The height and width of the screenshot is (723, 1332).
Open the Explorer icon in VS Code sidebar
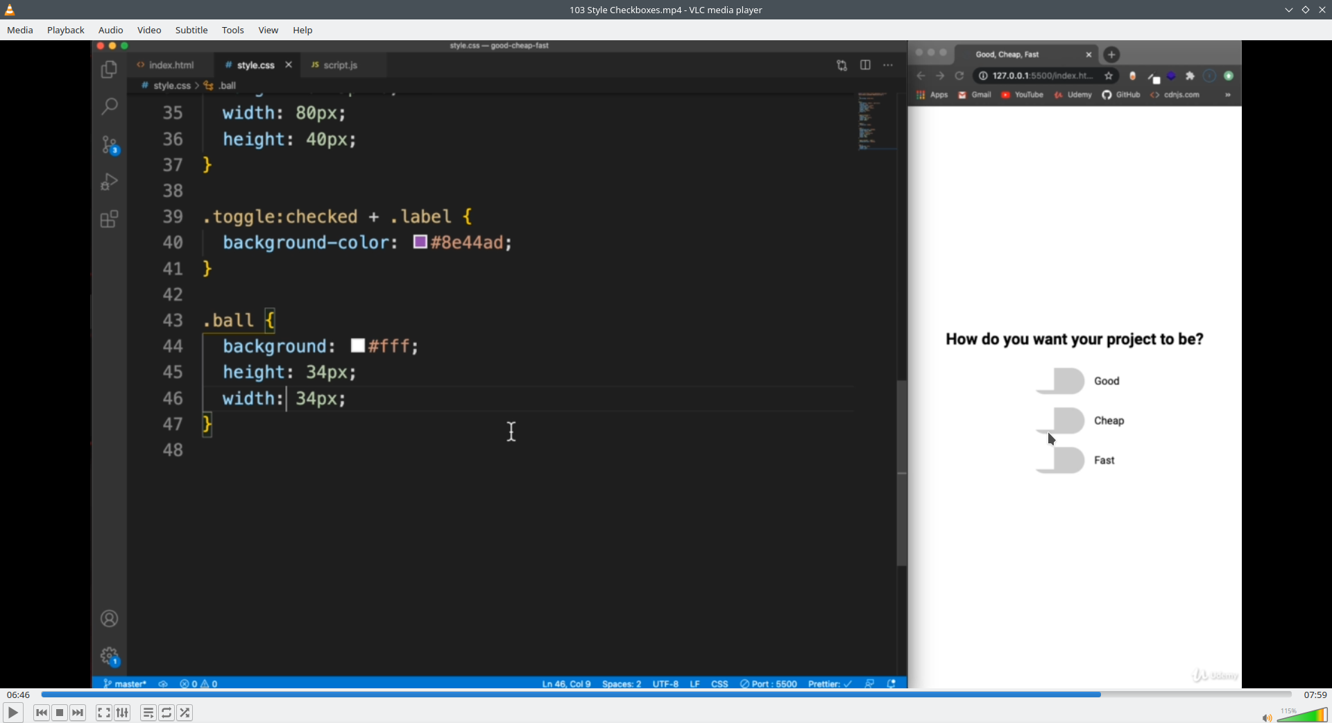[109, 69]
